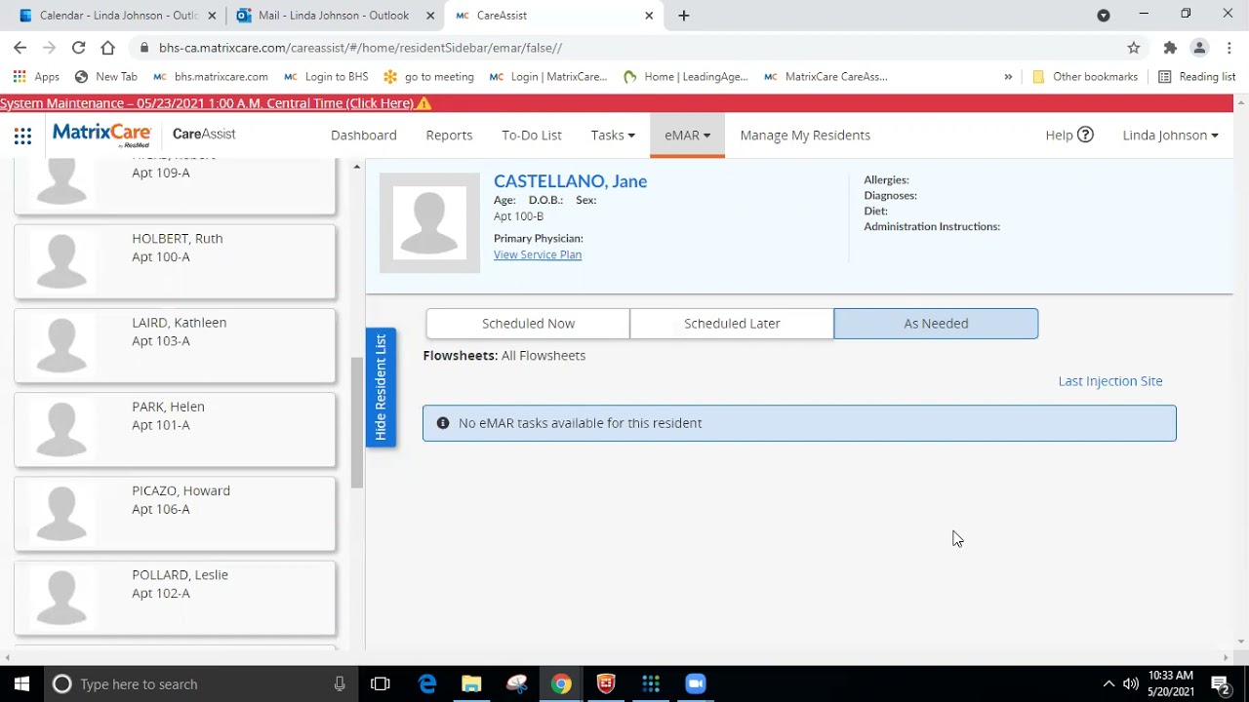Viewport: 1249px width, 702px height.
Task: Open Zoom from the taskbar
Action: [696, 683]
